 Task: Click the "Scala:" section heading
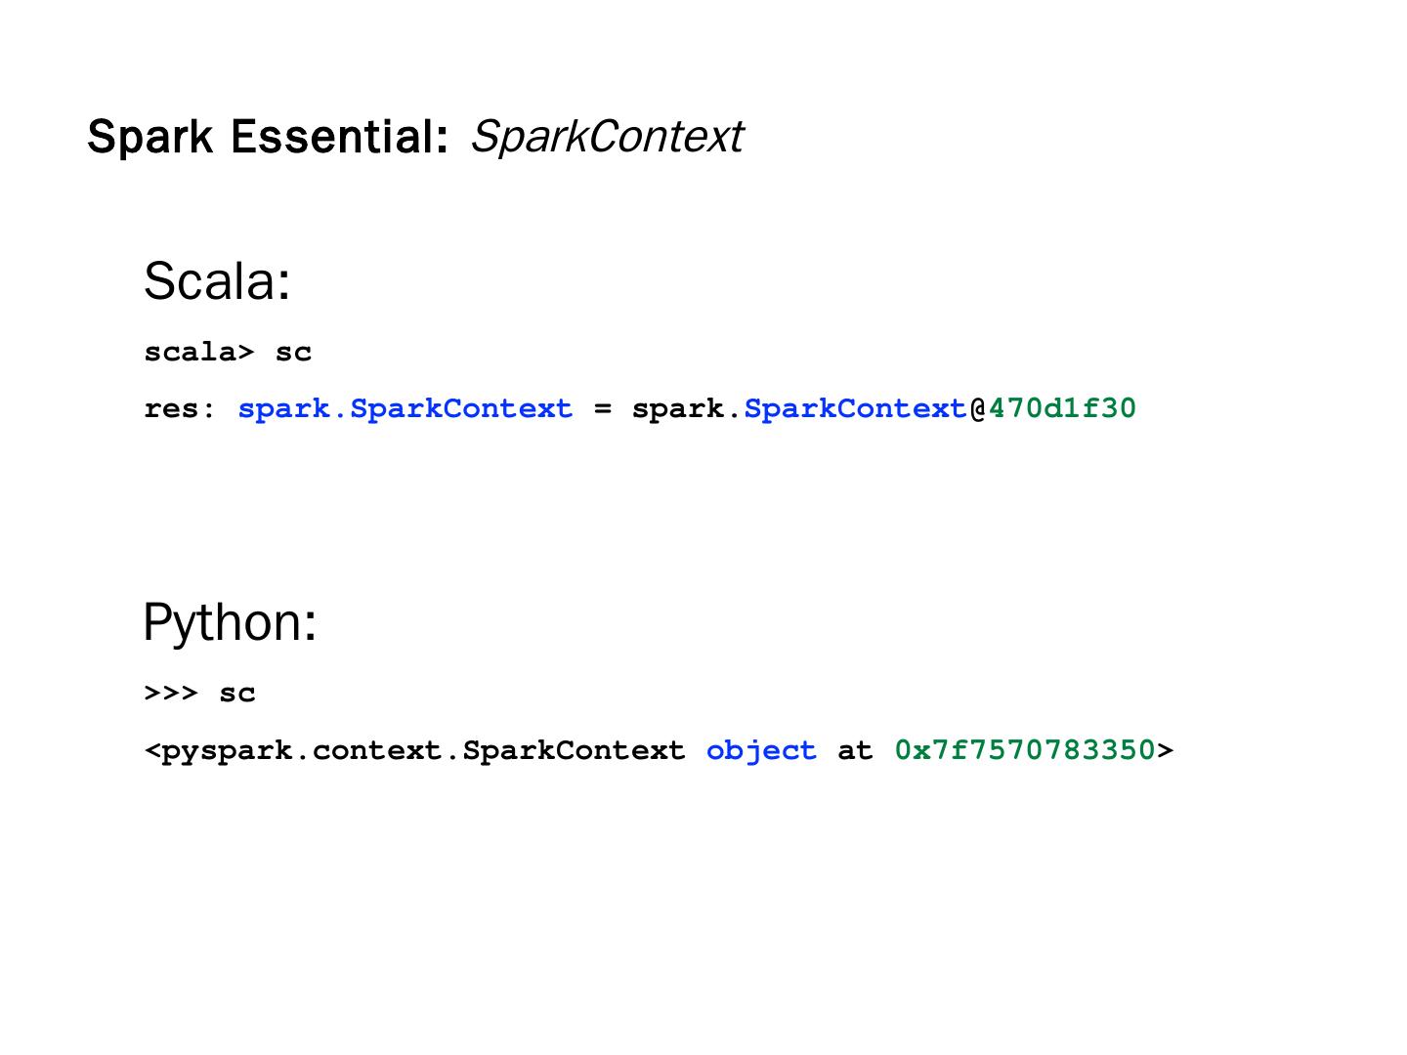point(217,281)
